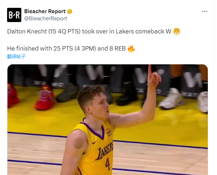The image size is (217, 175).
Task: Click the red sneaker in the video
Action: click(x=44, y=98)
